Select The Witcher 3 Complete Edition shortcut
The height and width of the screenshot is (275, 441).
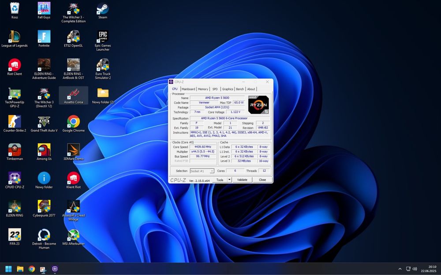73,12
